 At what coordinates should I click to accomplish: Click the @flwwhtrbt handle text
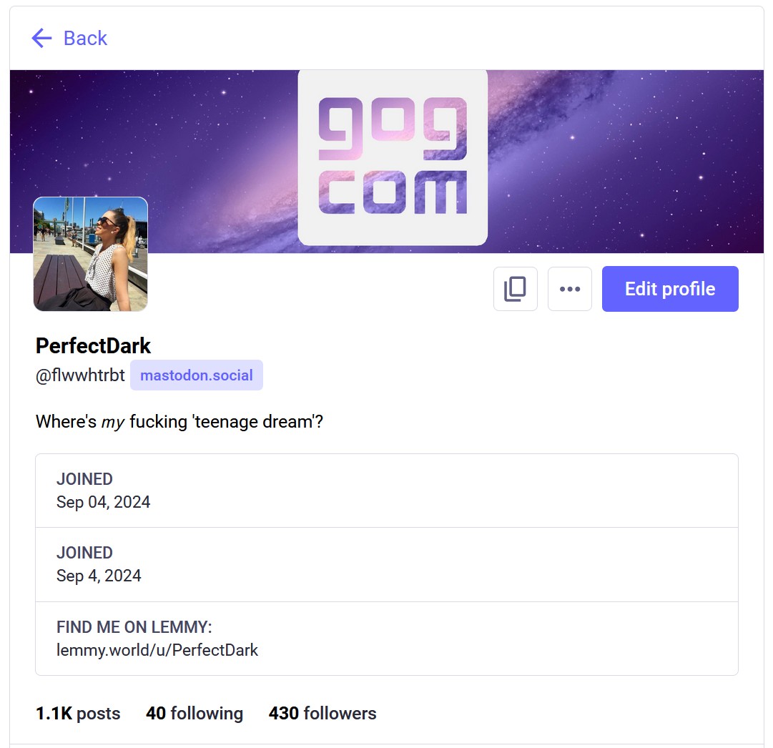pyautogui.click(x=80, y=375)
